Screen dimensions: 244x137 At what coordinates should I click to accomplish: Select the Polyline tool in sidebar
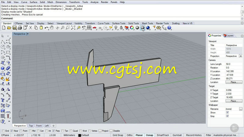coord(3,42)
